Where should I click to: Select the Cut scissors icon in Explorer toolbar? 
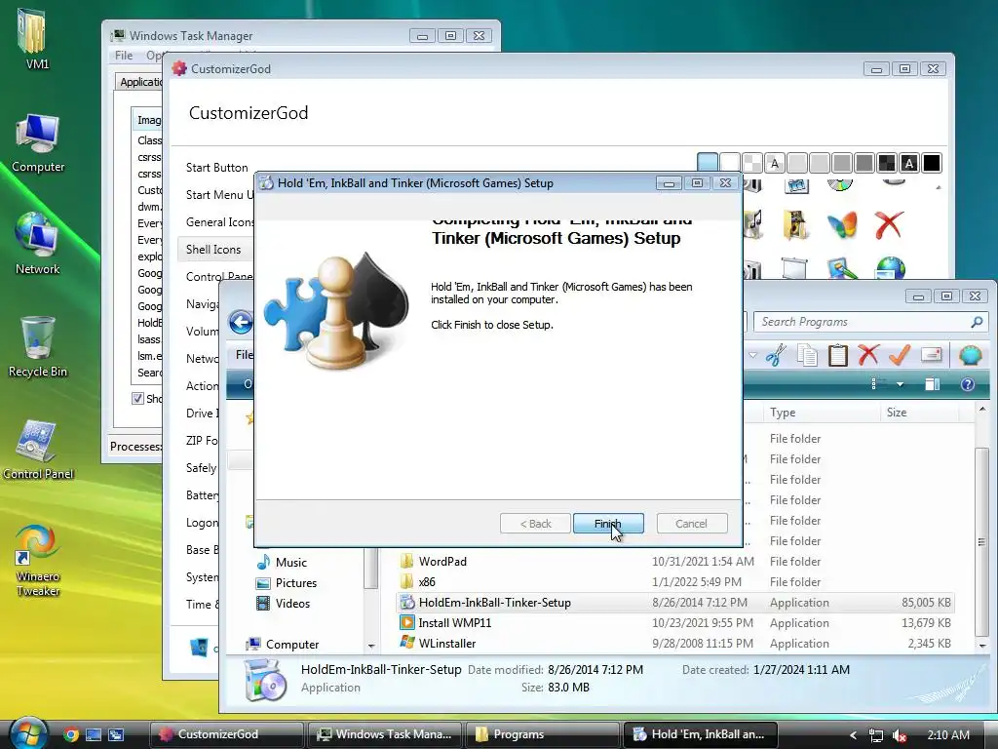(x=776, y=355)
